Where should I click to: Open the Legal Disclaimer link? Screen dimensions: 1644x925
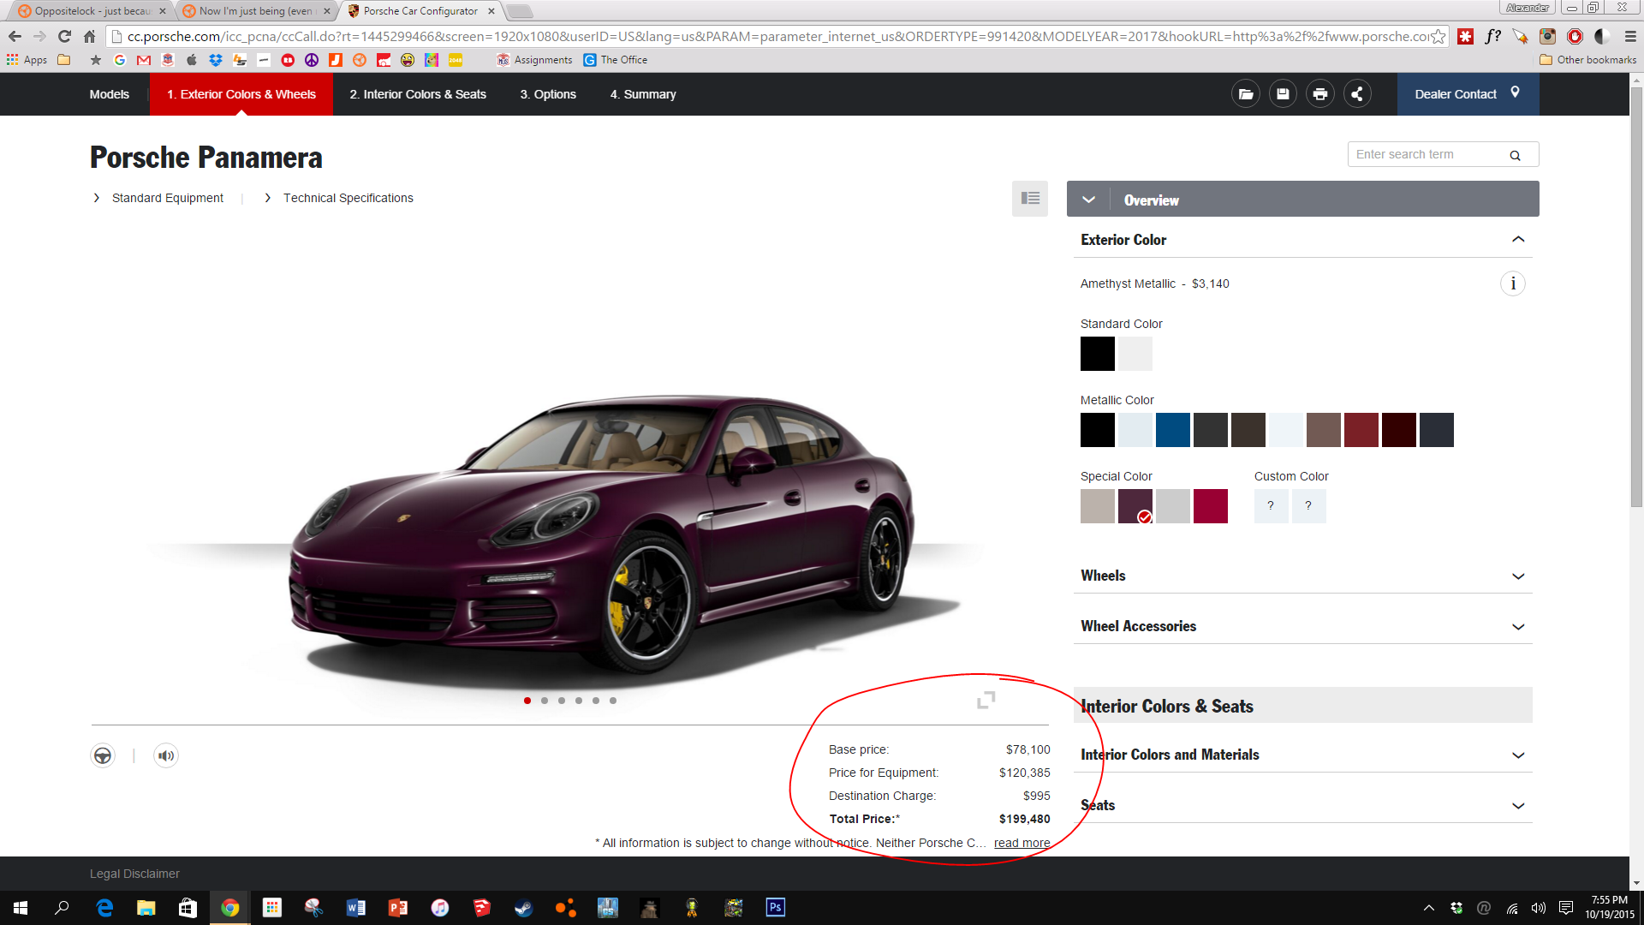click(134, 874)
